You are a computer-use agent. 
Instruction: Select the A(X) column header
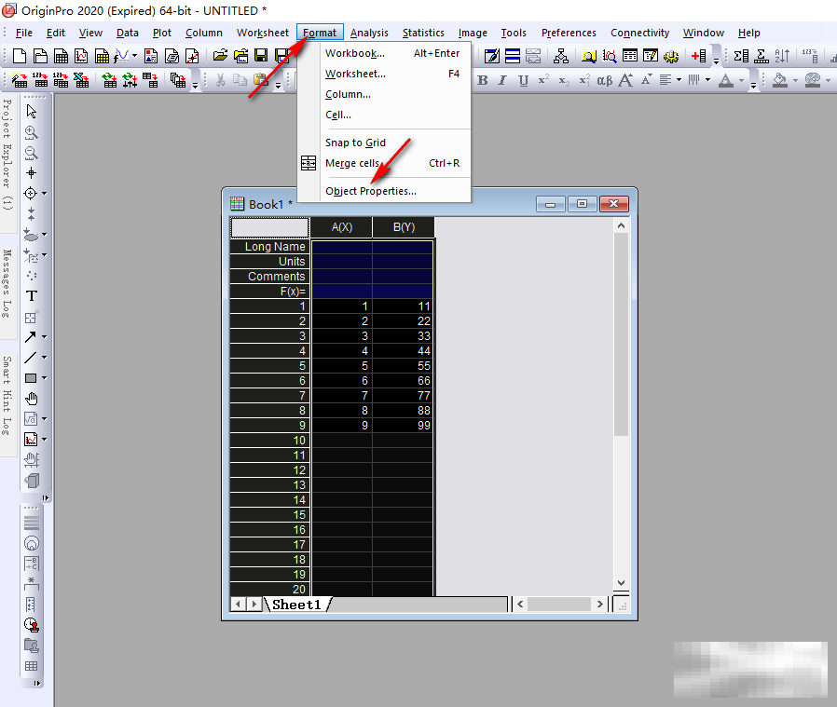[x=342, y=227]
